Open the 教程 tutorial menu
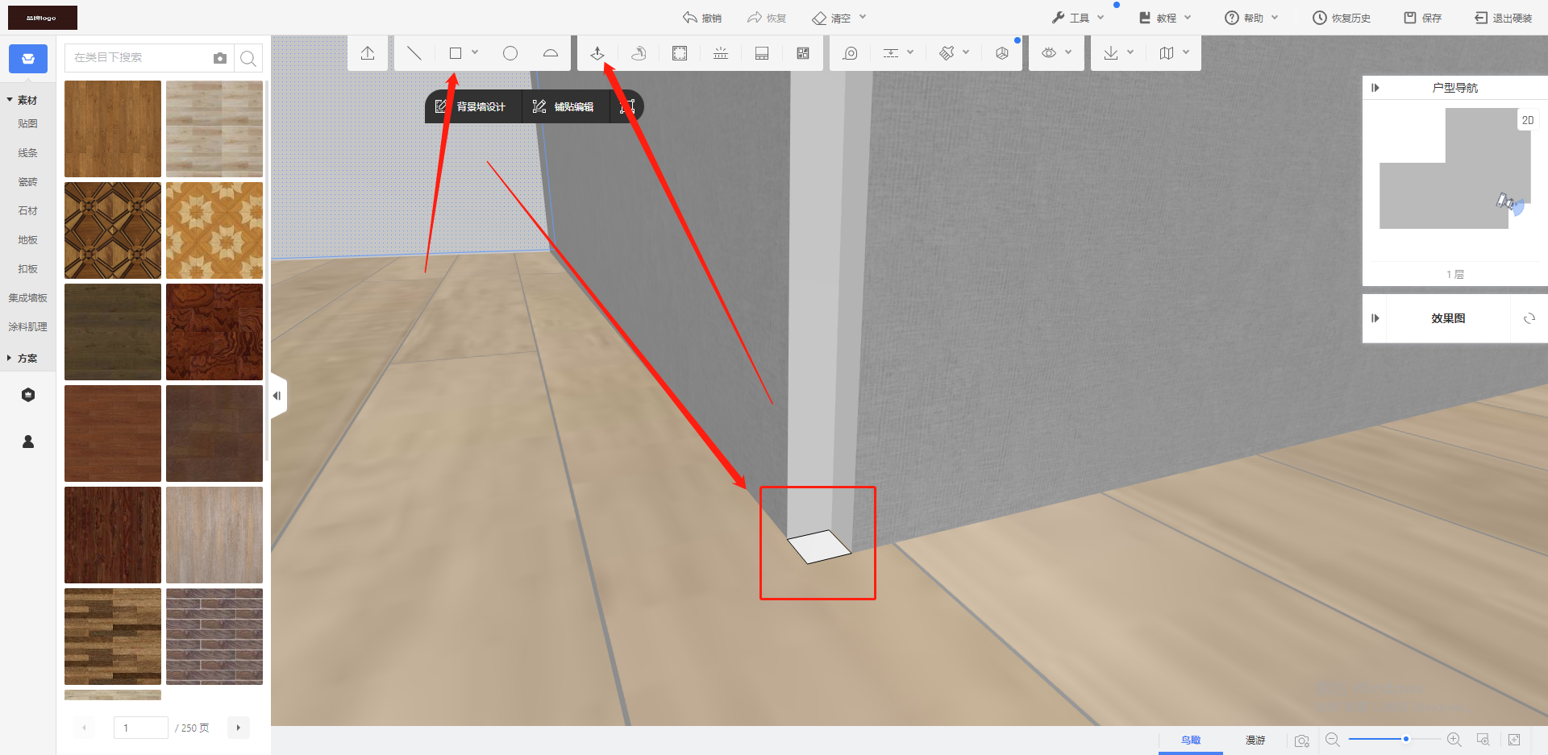 [1165, 18]
